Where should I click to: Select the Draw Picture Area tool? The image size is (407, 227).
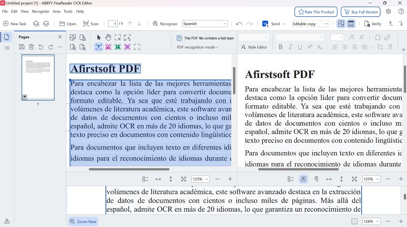[108, 47]
